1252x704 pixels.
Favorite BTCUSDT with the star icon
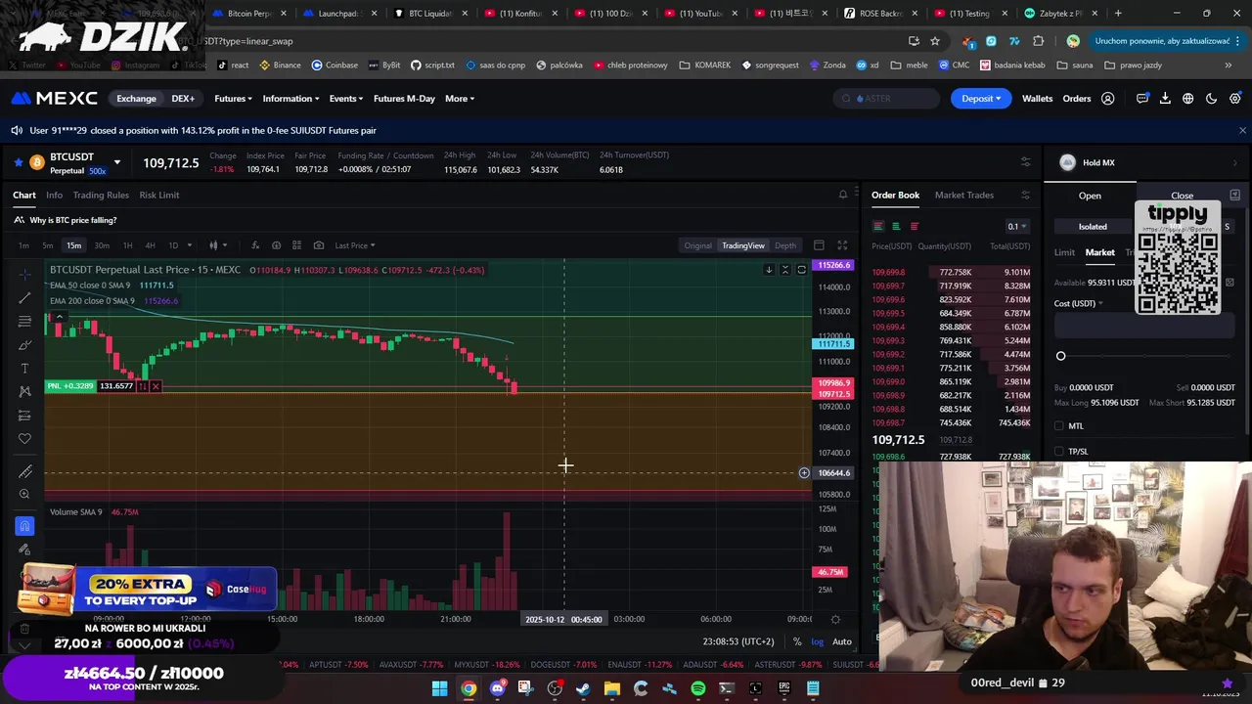click(x=18, y=162)
